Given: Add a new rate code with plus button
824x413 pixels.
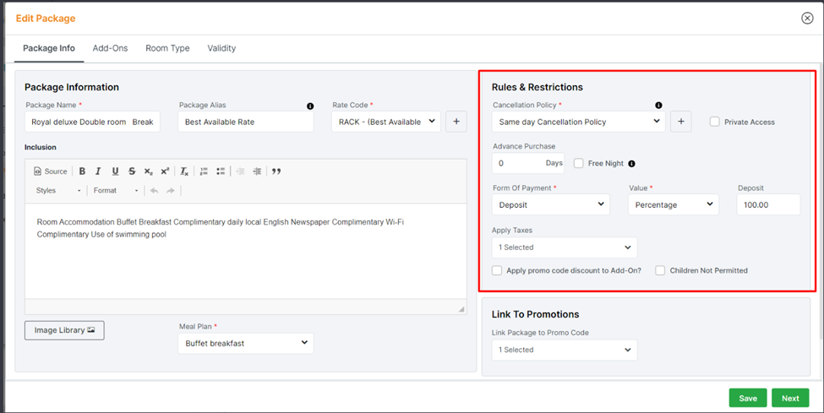Looking at the screenshot, I should [x=456, y=122].
